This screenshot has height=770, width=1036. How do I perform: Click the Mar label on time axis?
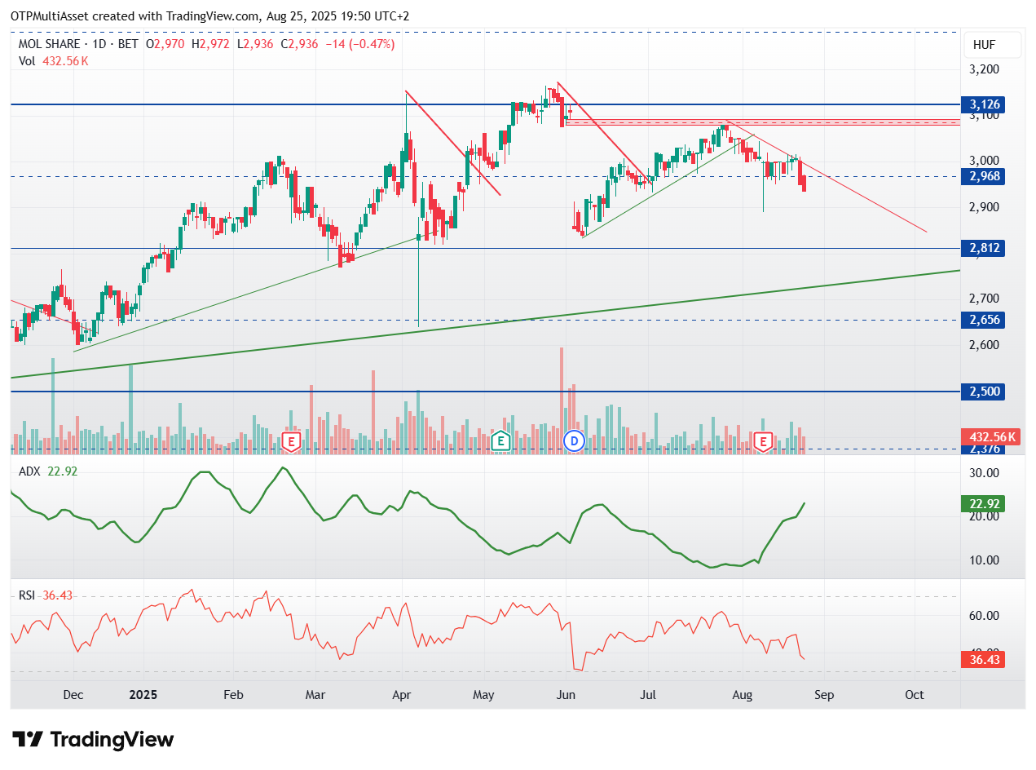point(315,695)
